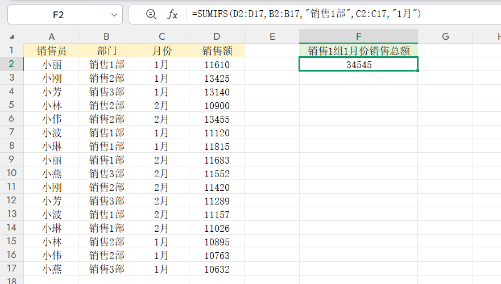Click sales value 13425
This screenshot has width=501, height=284.
point(217,78)
